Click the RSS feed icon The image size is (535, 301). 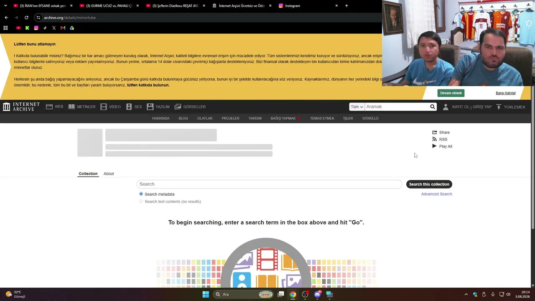click(x=435, y=139)
